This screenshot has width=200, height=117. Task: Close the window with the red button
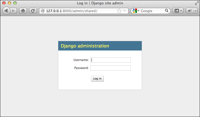pos(4,3)
